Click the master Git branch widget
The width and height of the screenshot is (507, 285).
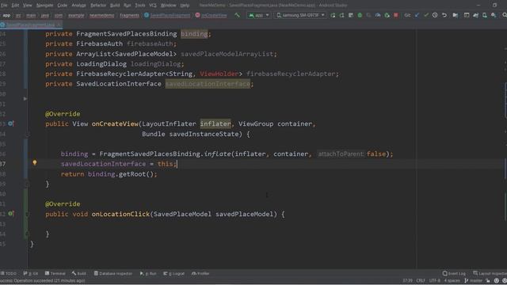[474, 280]
